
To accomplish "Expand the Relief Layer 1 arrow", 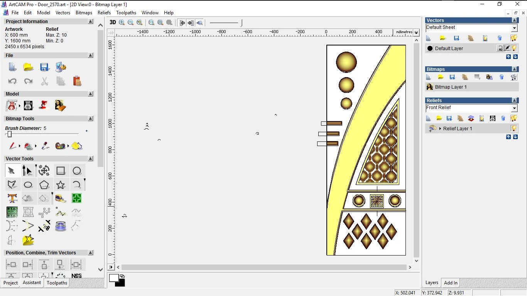I will point(440,129).
